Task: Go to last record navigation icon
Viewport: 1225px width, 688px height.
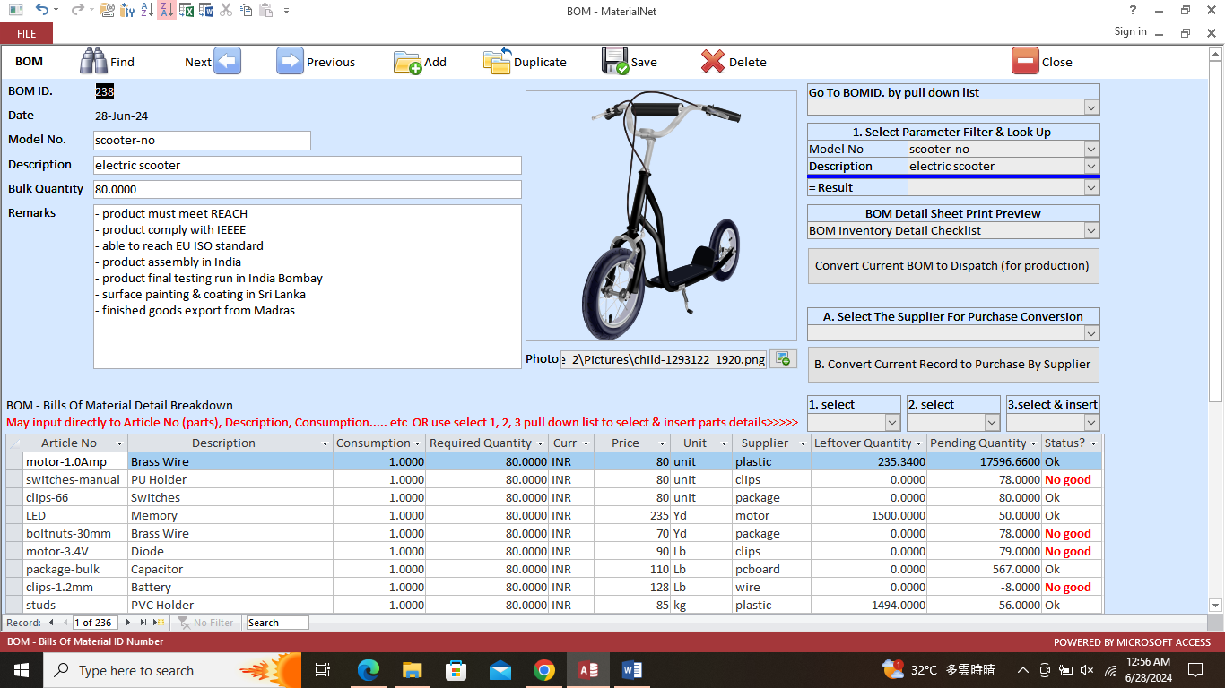Action: (x=143, y=622)
